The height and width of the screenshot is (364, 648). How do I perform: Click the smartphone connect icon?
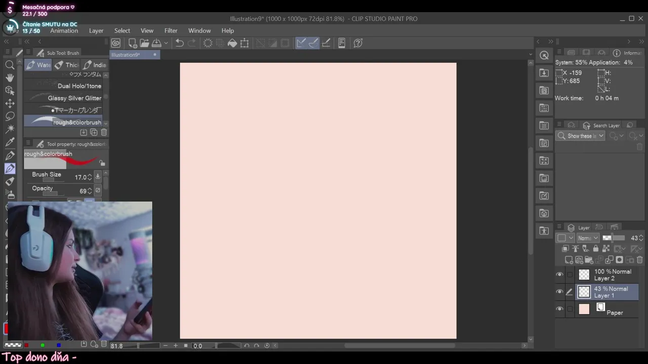click(x=342, y=43)
